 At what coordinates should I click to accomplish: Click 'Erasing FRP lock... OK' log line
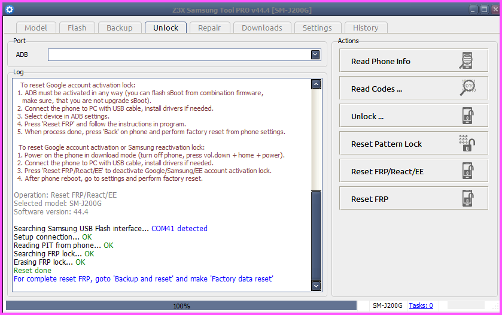tap(49, 262)
